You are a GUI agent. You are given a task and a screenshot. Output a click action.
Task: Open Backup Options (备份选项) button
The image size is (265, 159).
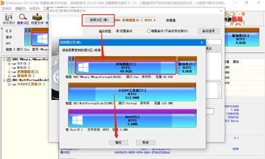209,31
